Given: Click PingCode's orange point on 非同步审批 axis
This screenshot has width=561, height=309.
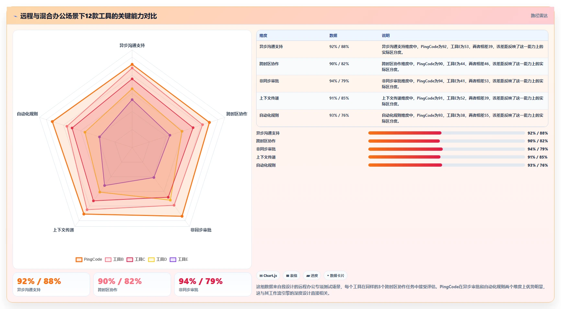Looking at the screenshot, I should pyautogui.click(x=182, y=216).
